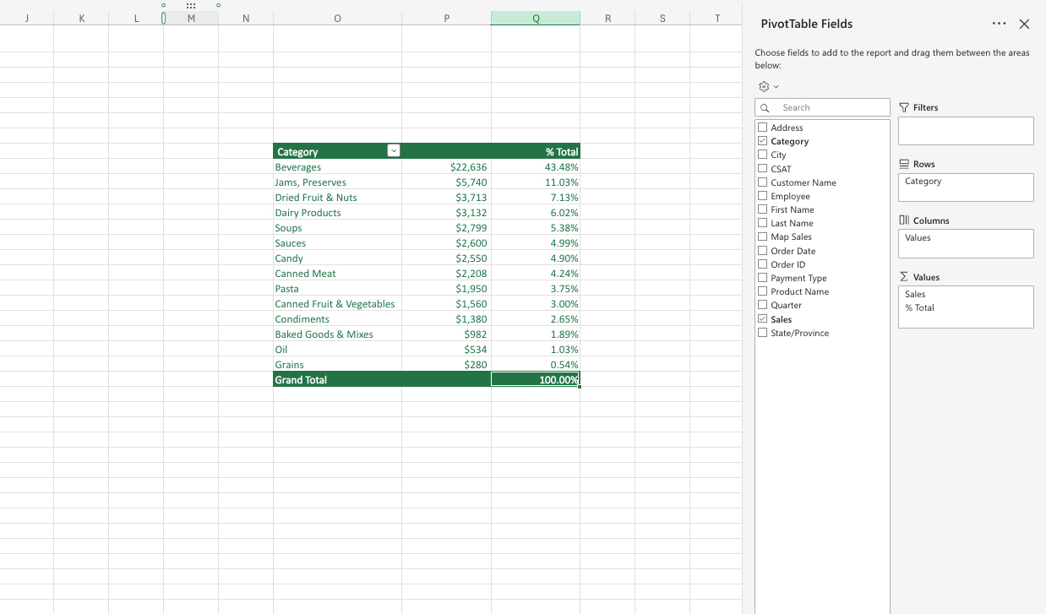Image resolution: width=1046 pixels, height=614 pixels.
Task: Select column M header
Action: (x=191, y=18)
